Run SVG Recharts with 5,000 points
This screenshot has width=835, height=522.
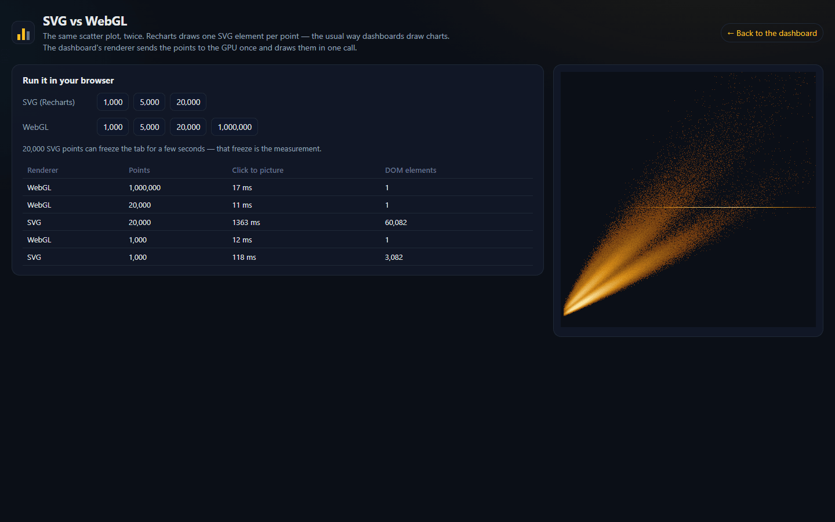(150, 102)
